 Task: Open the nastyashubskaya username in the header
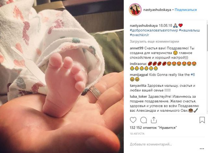[157, 10]
